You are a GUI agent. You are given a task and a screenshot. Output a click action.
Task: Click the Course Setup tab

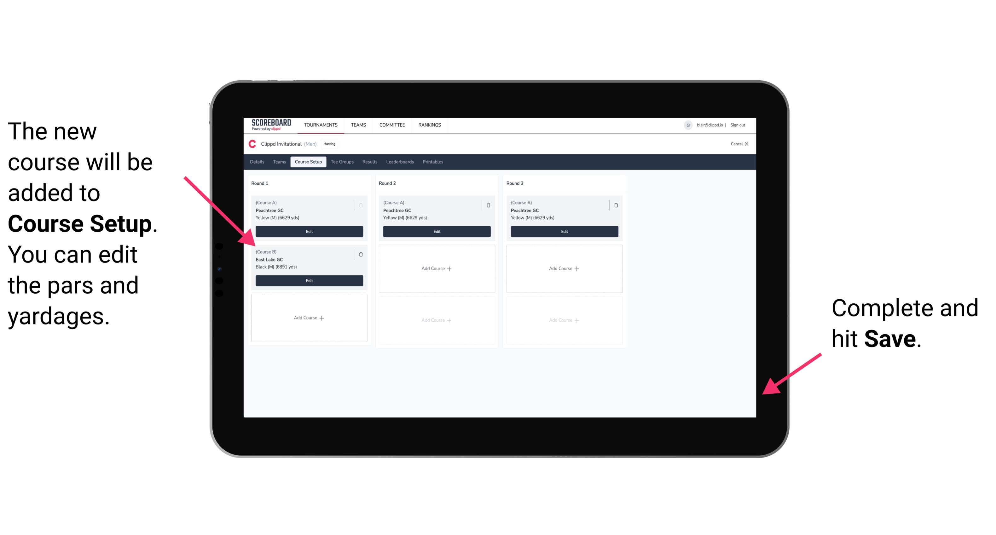pyautogui.click(x=308, y=163)
